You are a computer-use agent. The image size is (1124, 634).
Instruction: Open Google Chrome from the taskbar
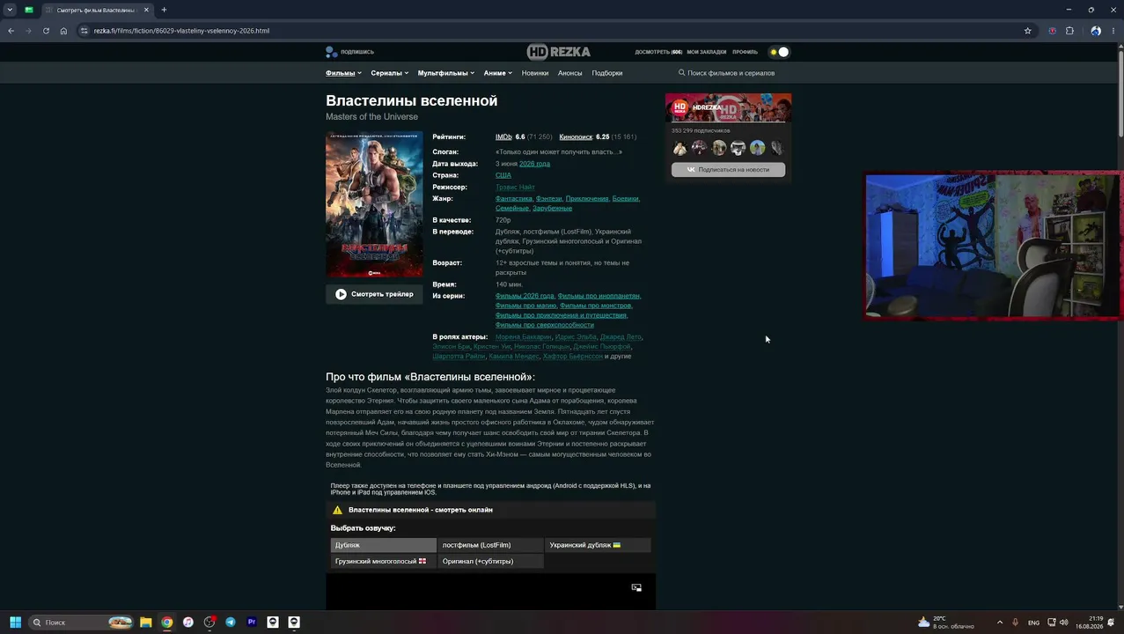pos(166,622)
